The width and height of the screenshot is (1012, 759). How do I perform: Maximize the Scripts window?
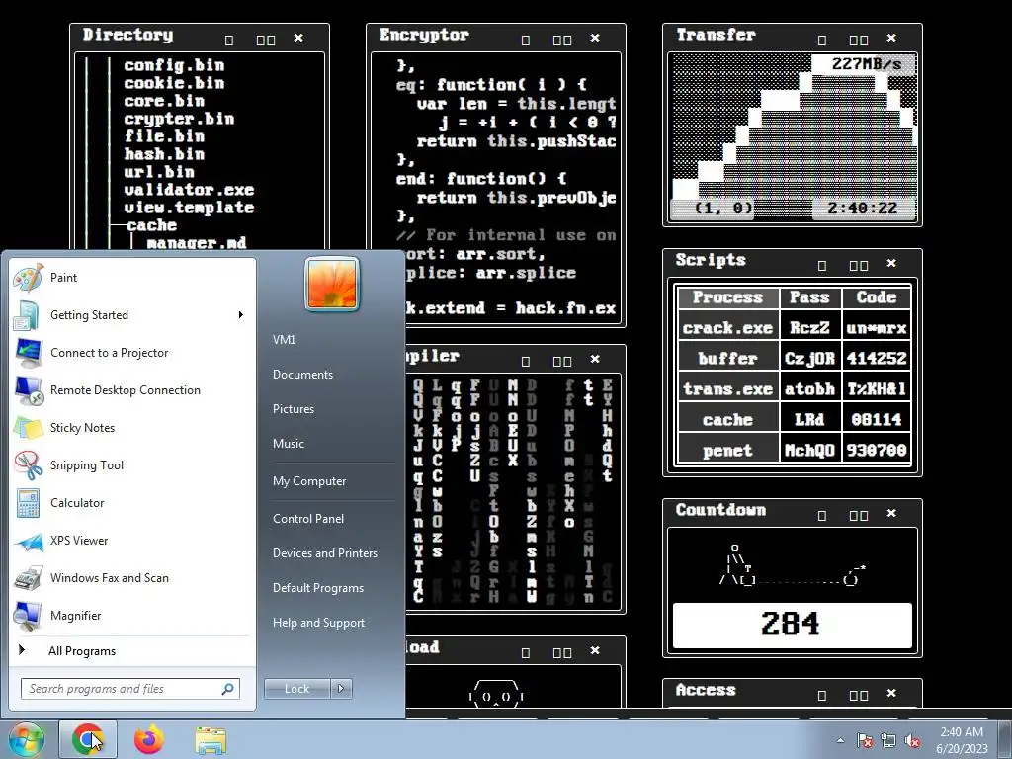859,265
